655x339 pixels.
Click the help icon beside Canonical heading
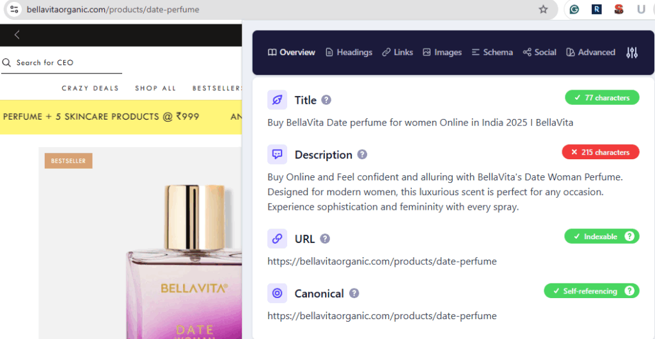pyautogui.click(x=354, y=294)
